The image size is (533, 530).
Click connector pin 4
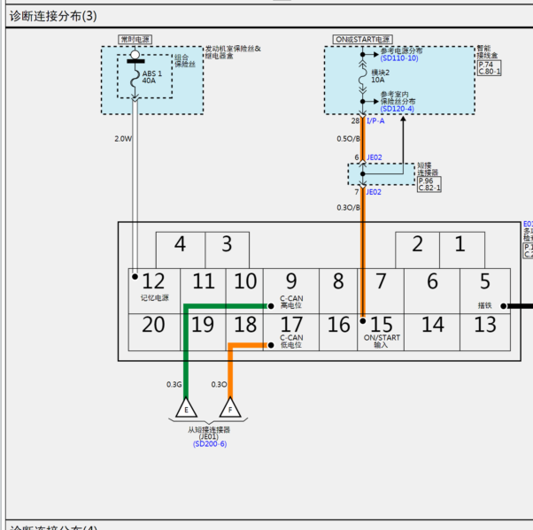(181, 250)
